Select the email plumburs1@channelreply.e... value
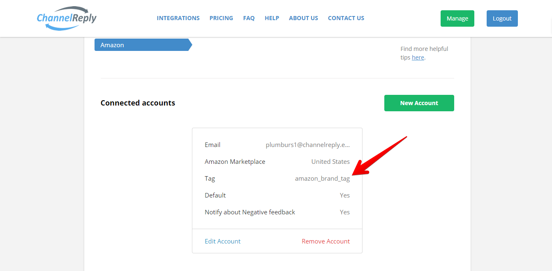This screenshot has height=271, width=552. click(308, 145)
